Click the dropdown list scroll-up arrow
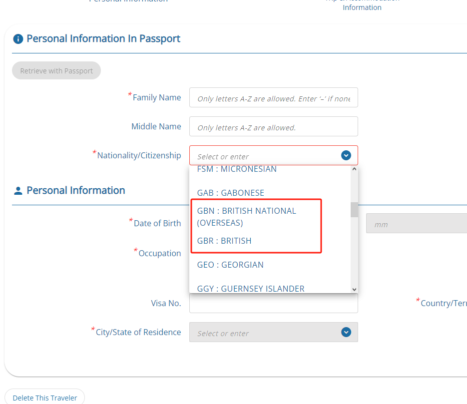 354,169
